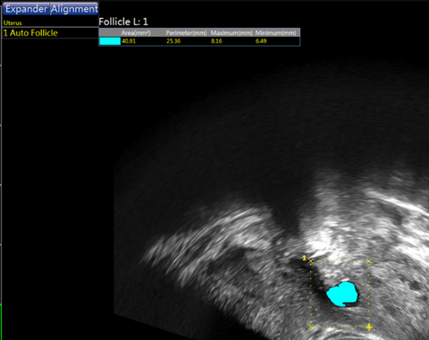Click the Perimeter(mm) column header
Viewport: 429px width, 340px height.
(x=186, y=33)
